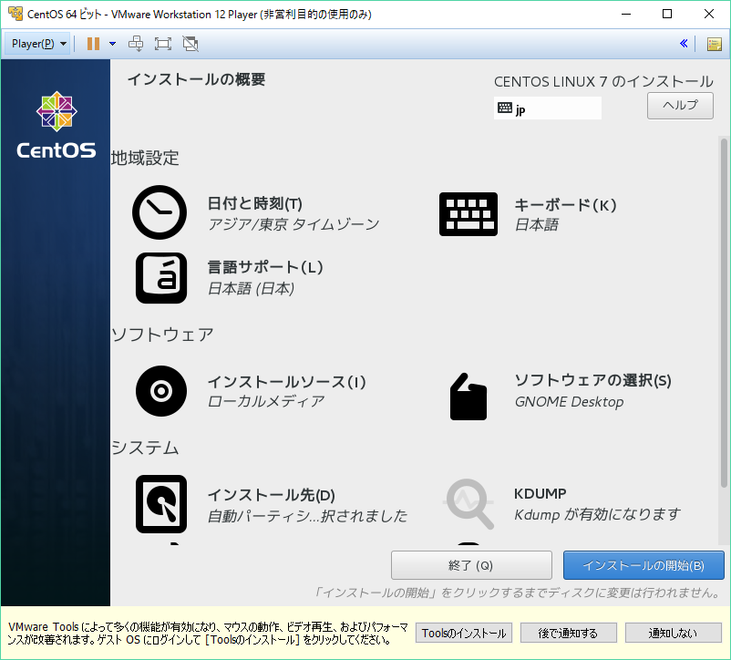Screen dimensions: 731x660
Task: Click 終了 to quit the installer
Action: 471,564
